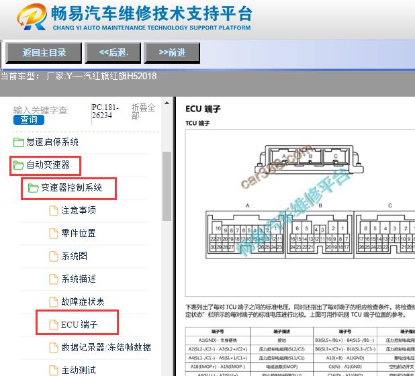Collapse the 自动变速器 tree node
The width and height of the screenshot is (415, 376).
(48, 165)
